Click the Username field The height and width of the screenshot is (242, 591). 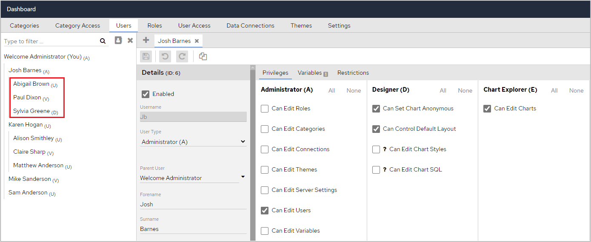click(193, 117)
